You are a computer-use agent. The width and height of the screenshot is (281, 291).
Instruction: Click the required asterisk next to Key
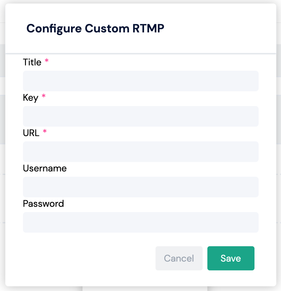44,97
